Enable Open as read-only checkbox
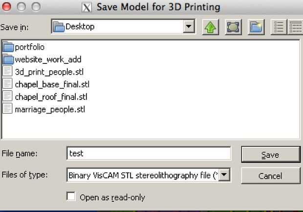This screenshot has width=303, height=212. 71,197
